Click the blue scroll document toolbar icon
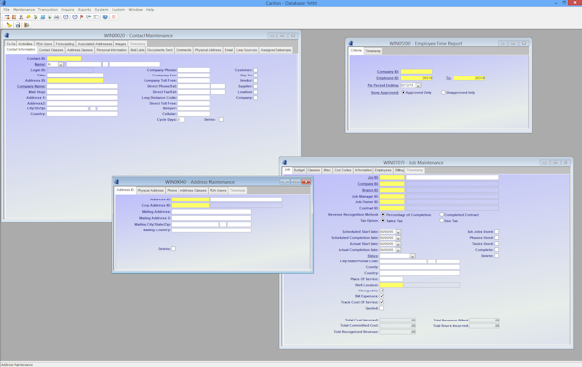Viewport: 582px width, 367px height. coord(43,17)
